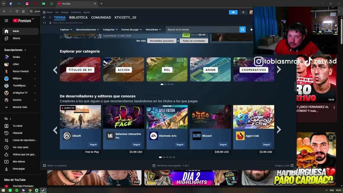Reload the Steam store page

(x=44, y=23)
